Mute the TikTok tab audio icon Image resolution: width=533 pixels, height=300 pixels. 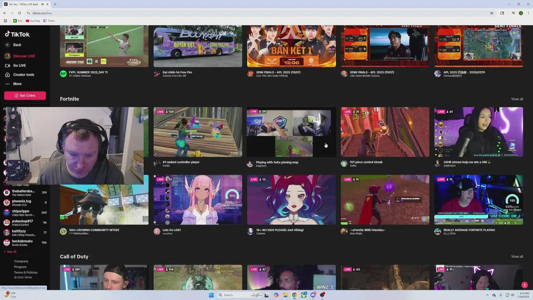43,4
